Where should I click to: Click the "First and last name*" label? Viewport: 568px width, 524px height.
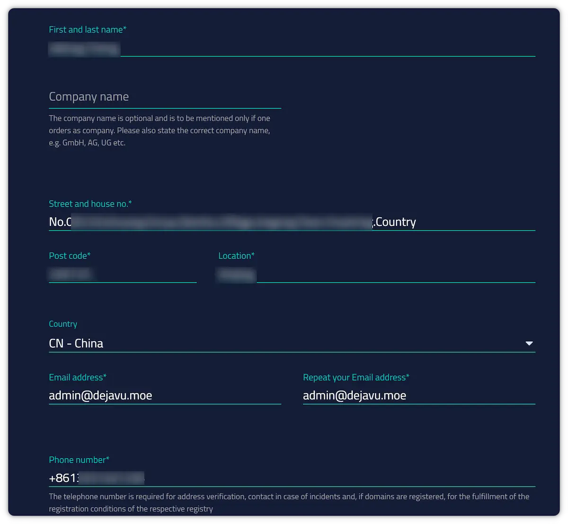pos(88,29)
